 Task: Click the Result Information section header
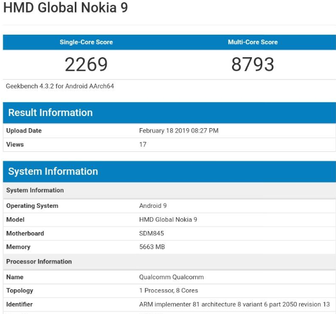click(x=50, y=113)
